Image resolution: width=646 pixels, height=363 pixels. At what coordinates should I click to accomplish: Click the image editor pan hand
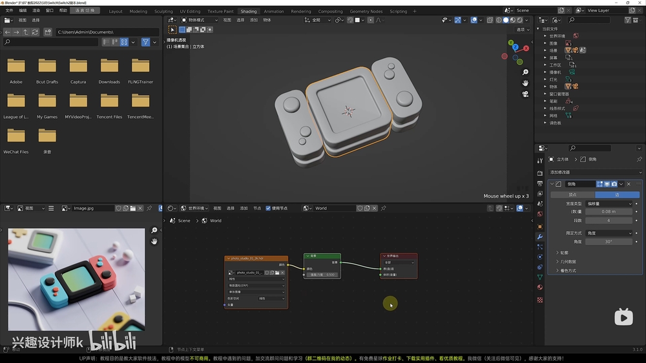pos(154,242)
